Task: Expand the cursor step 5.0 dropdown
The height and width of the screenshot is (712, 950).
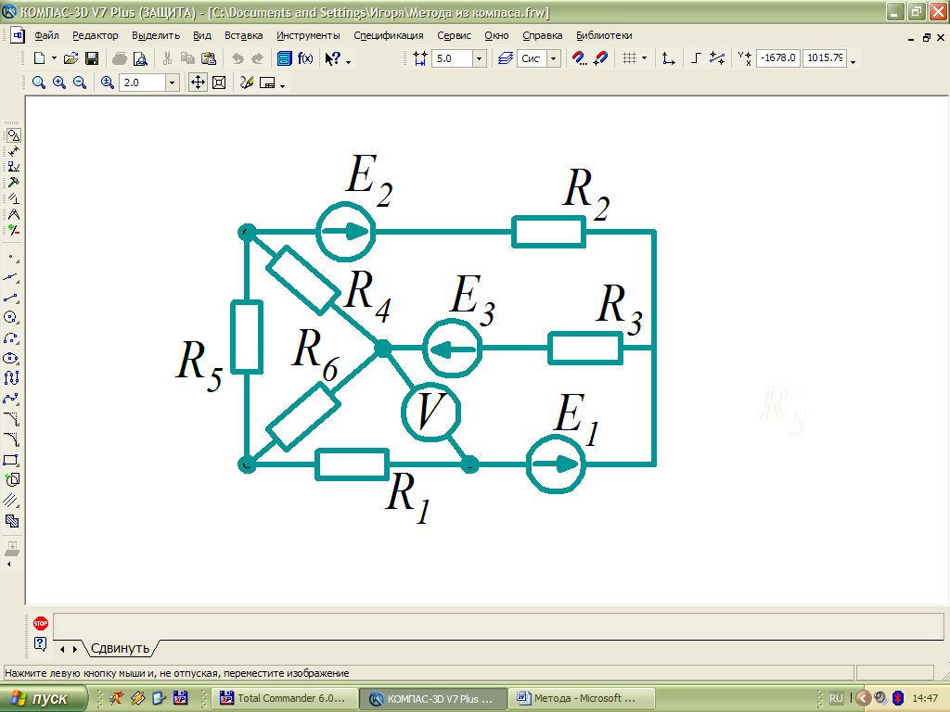Action: click(x=479, y=58)
